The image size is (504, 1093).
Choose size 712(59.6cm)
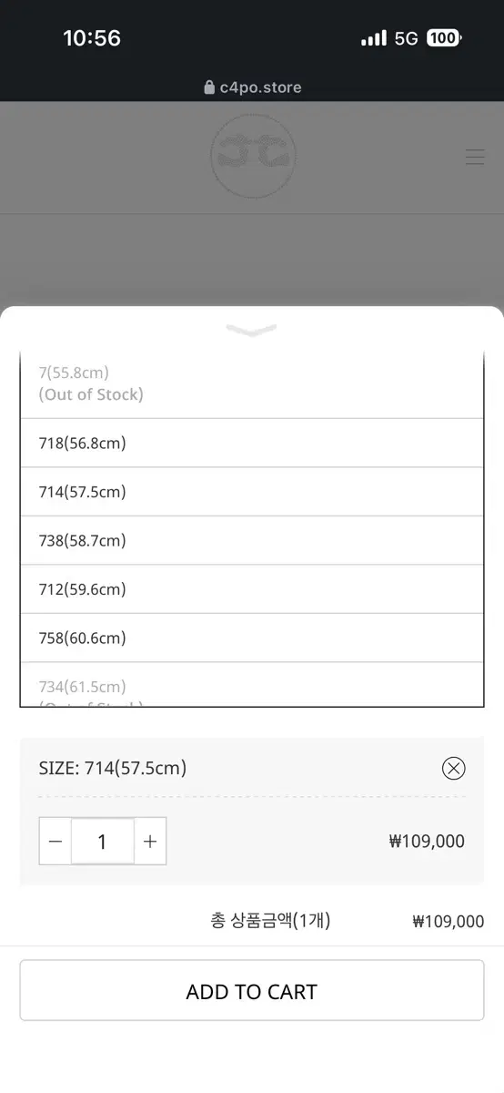point(252,589)
